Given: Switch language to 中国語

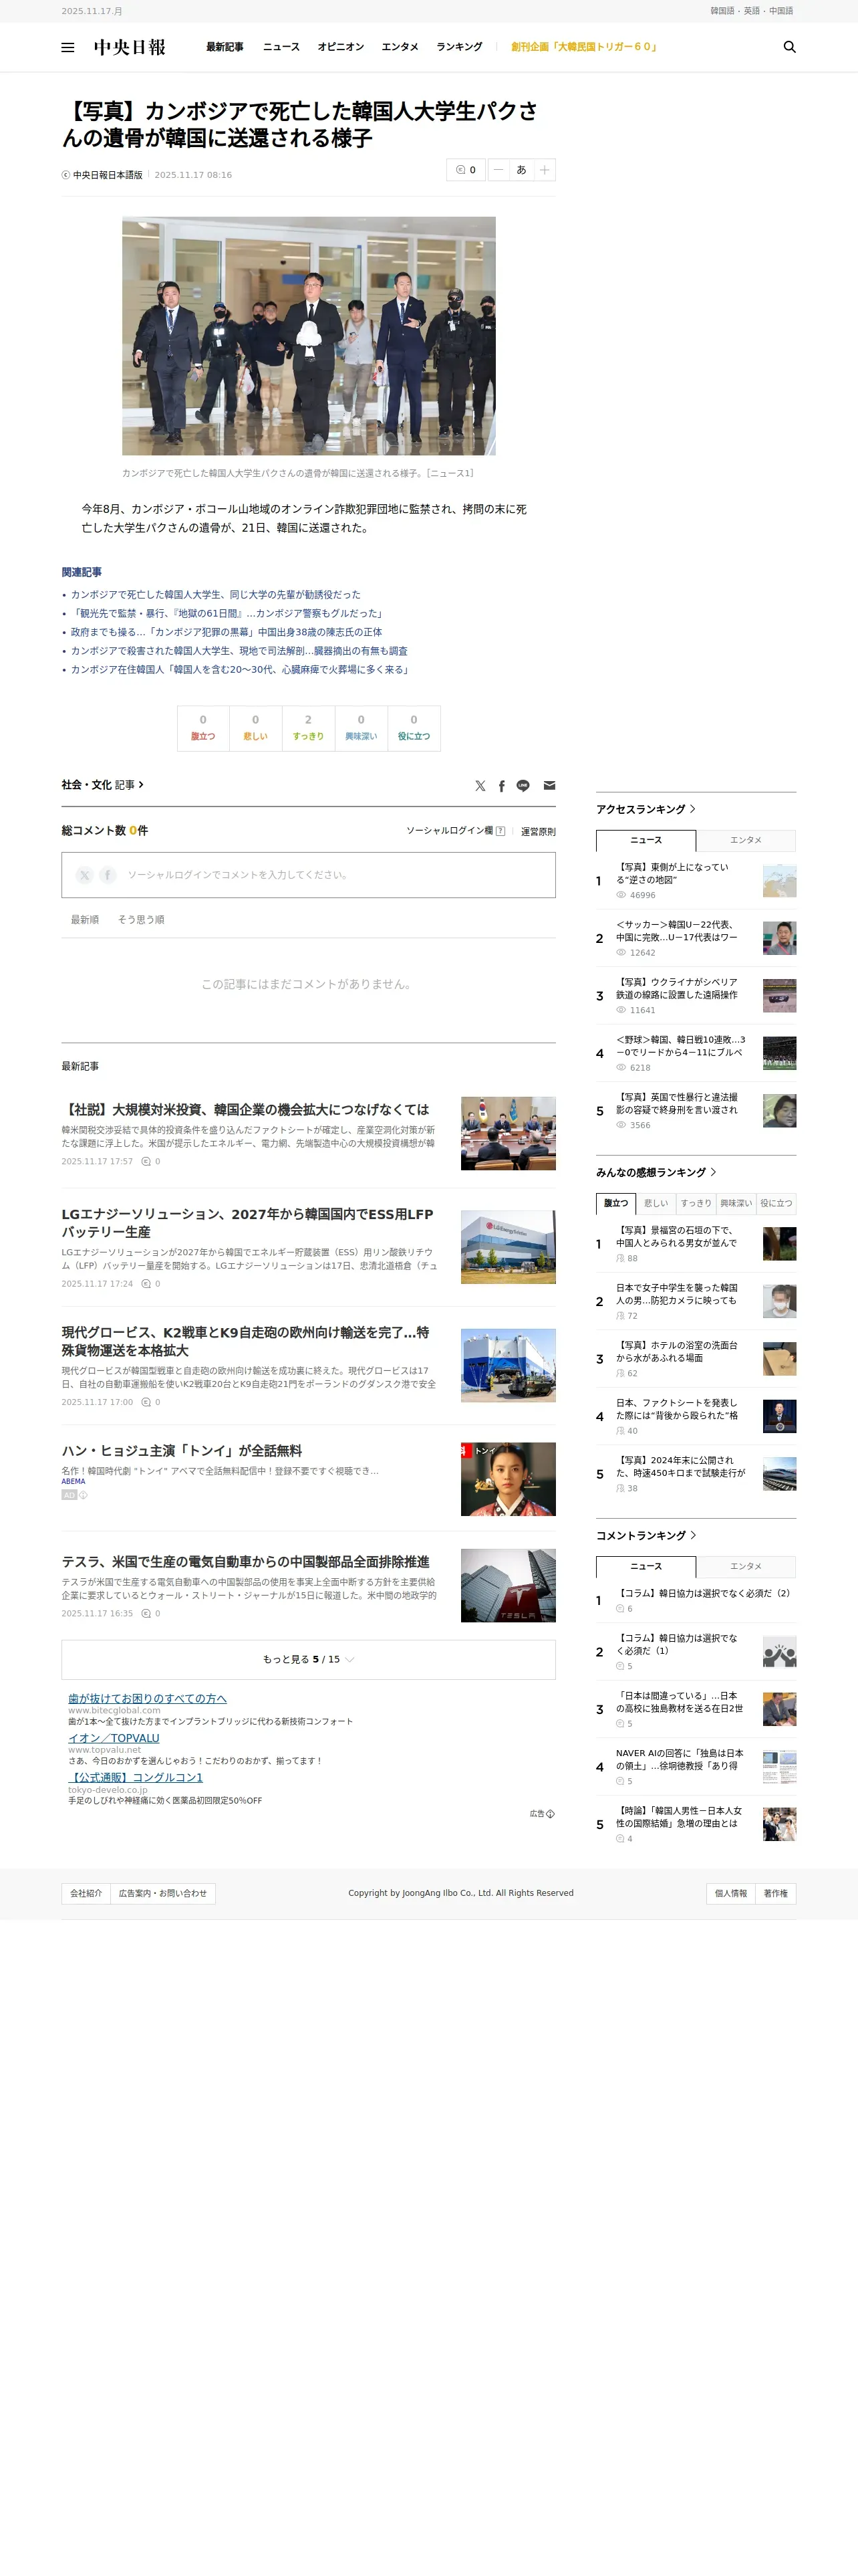Looking at the screenshot, I should pyautogui.click(x=781, y=11).
